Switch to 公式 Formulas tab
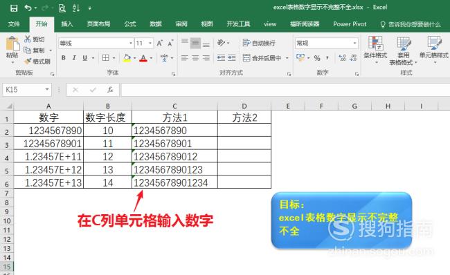This screenshot has height=275, width=450. point(130,24)
